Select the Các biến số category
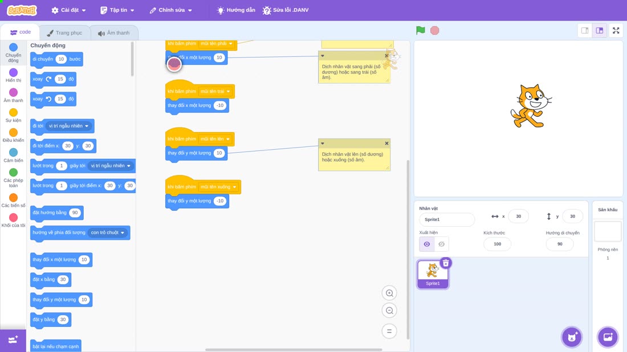 (13, 200)
